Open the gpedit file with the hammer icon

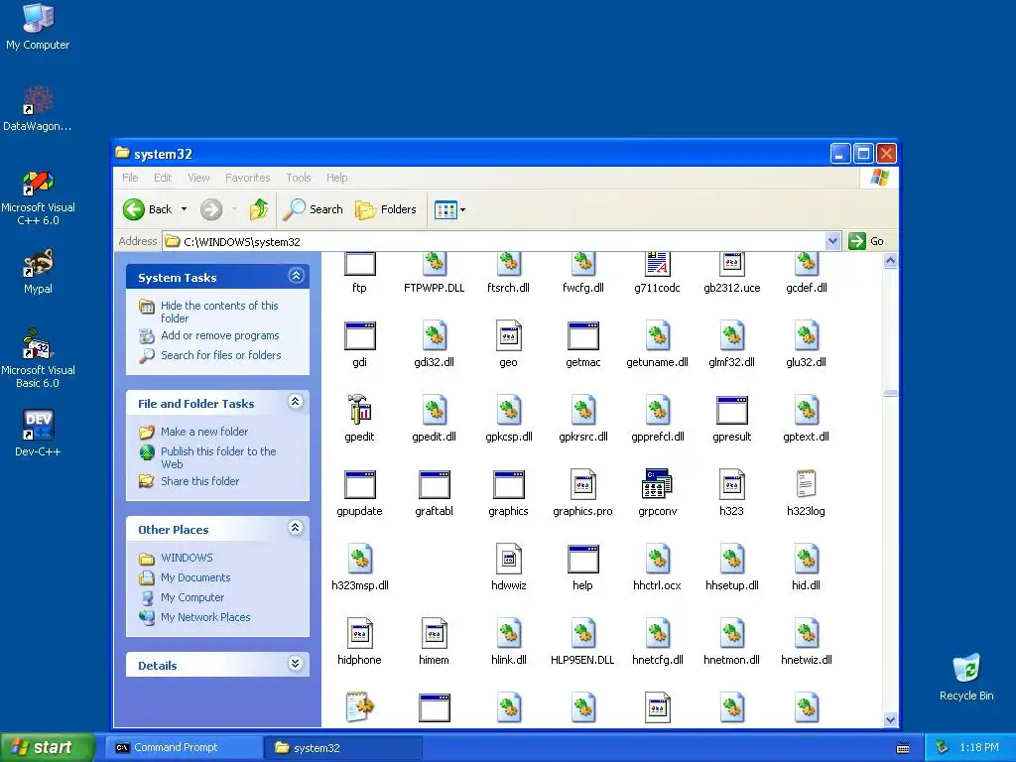[359, 411]
